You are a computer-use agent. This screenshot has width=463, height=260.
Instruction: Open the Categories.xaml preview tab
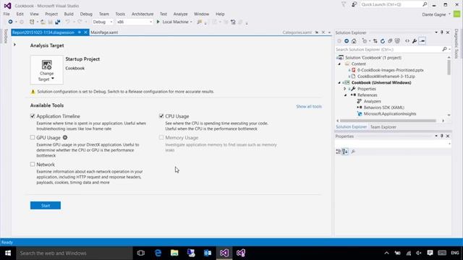click(x=297, y=32)
